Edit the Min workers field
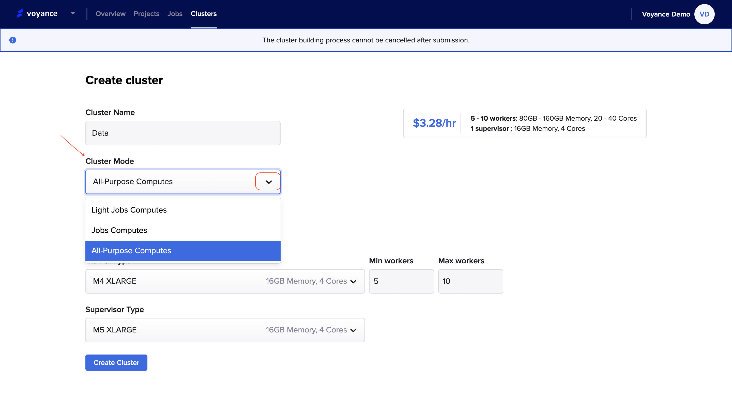This screenshot has width=732, height=417. 401,281
